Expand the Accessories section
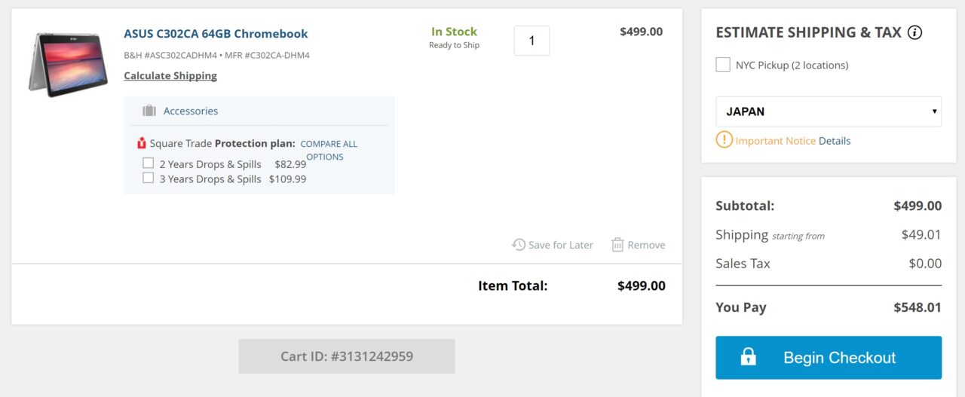965x397 pixels. [191, 111]
